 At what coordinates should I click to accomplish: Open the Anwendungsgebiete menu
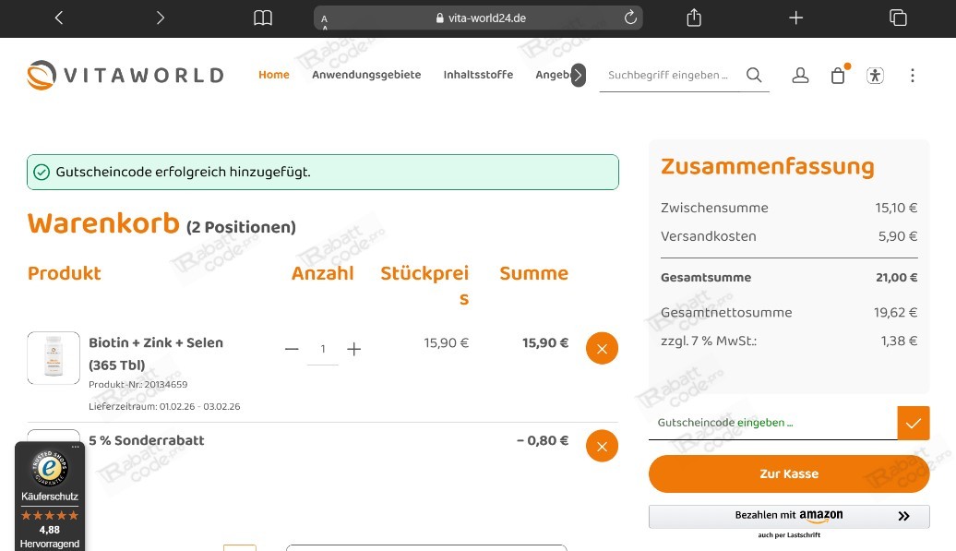pyautogui.click(x=366, y=75)
